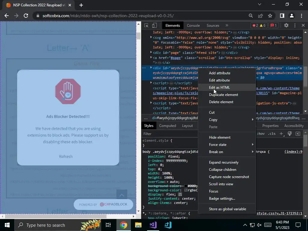Show more DevTools tabs chevron

(x=227, y=25)
